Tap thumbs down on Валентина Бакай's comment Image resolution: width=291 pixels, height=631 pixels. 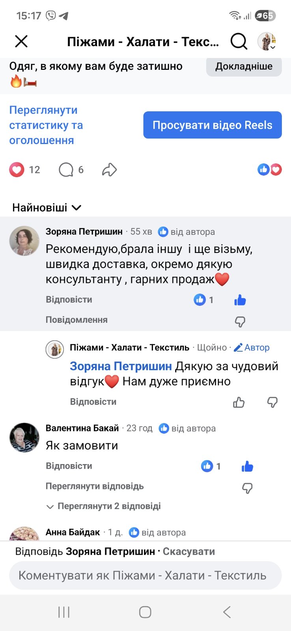247,489
